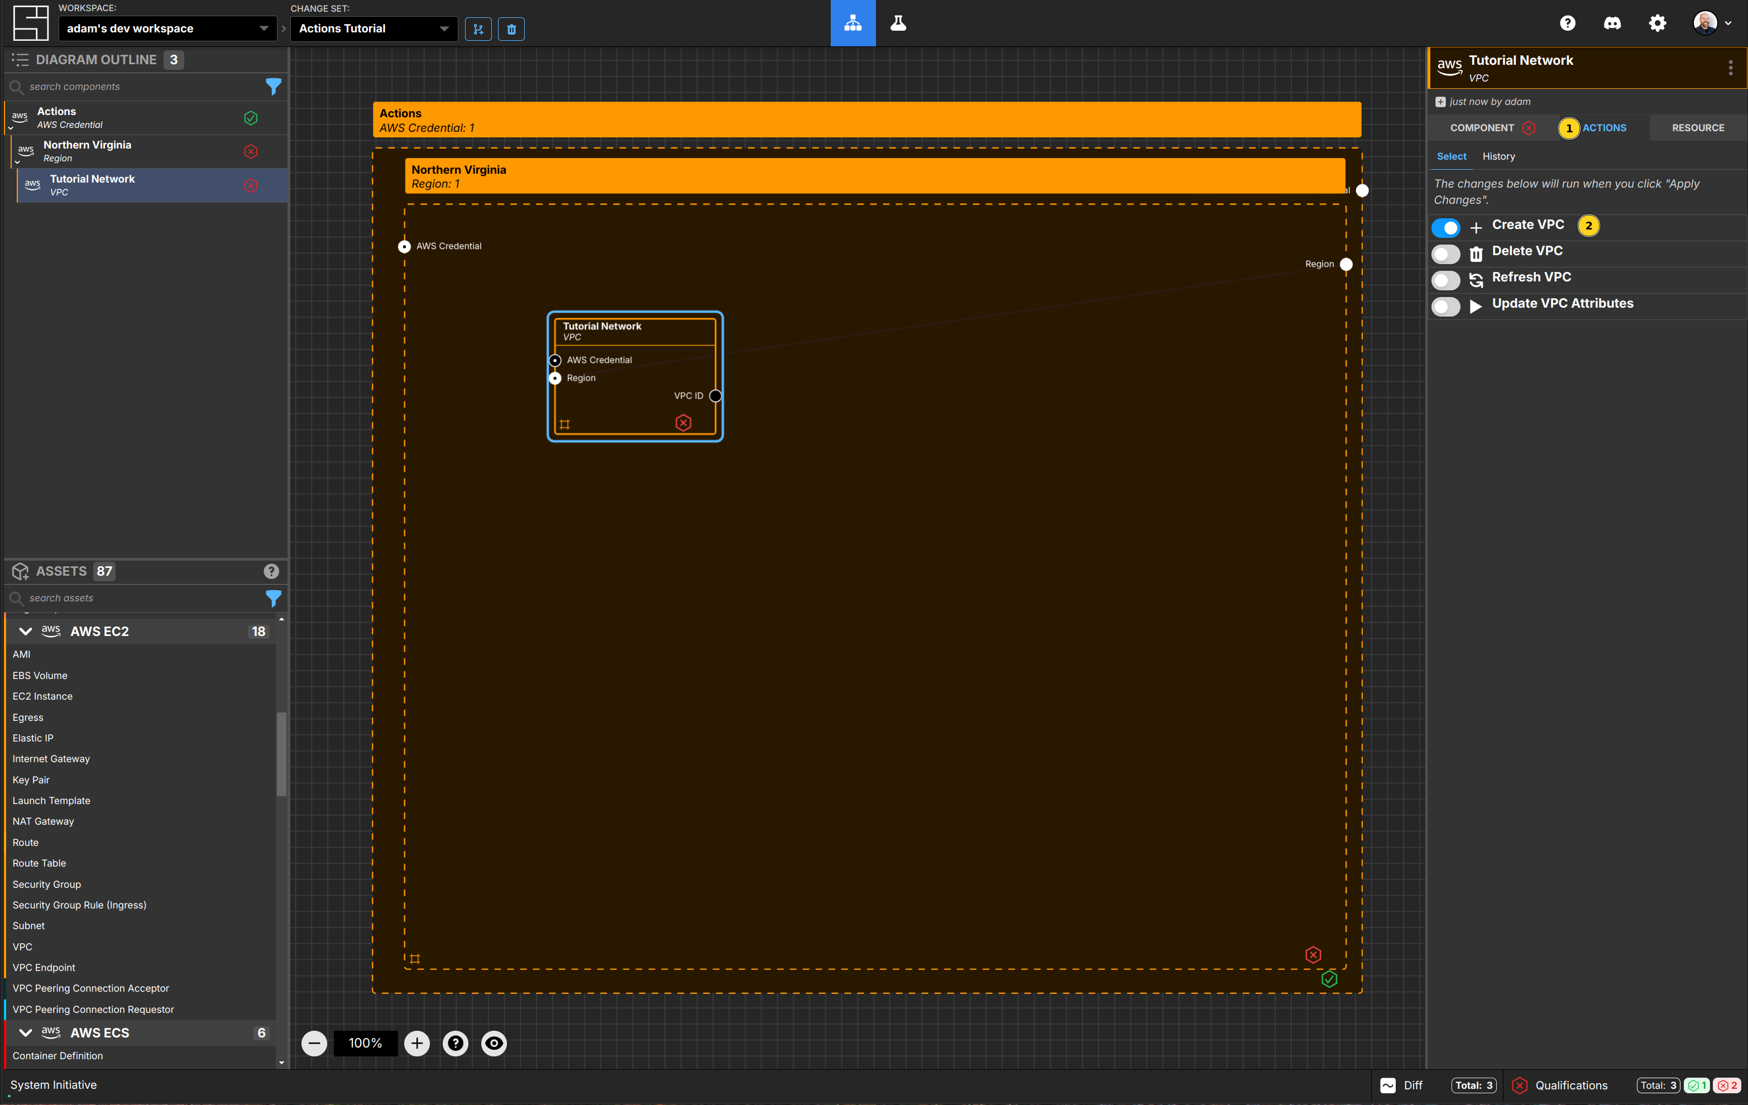Click the help icon in assets panel

[272, 570]
